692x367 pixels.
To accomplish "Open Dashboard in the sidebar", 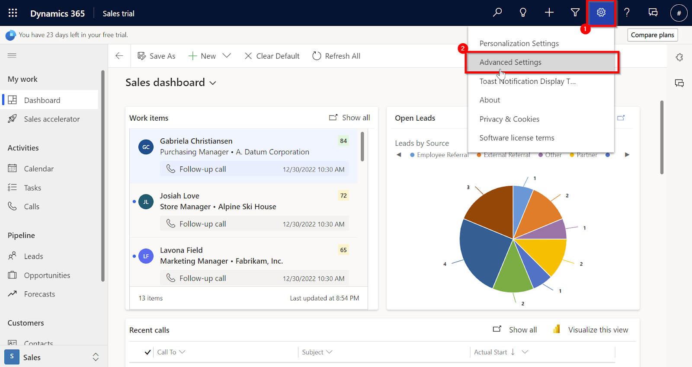I will pyautogui.click(x=50, y=100).
